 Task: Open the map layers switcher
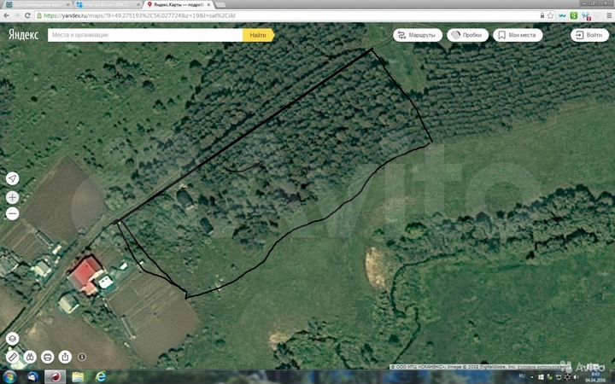point(12,338)
